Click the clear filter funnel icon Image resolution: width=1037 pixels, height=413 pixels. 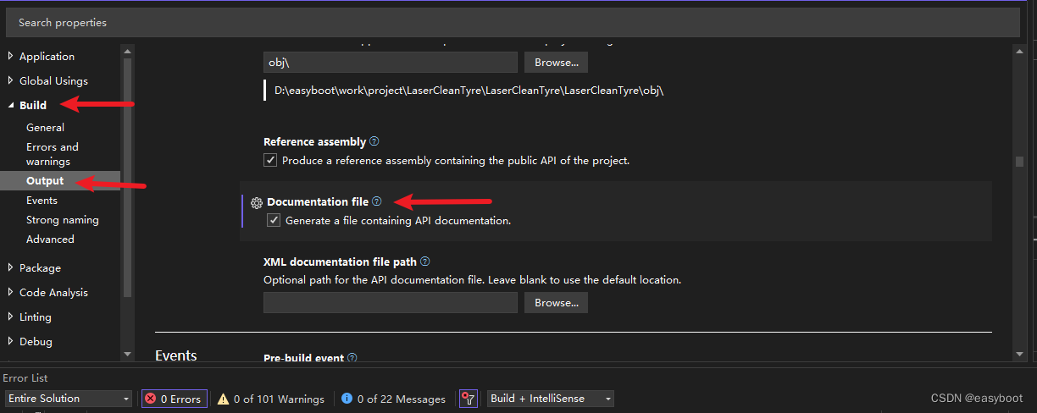pos(469,399)
